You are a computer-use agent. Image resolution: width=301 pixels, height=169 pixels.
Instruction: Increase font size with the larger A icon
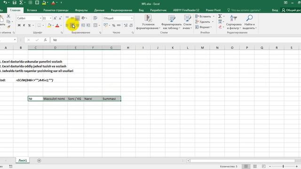[x=55, y=18]
